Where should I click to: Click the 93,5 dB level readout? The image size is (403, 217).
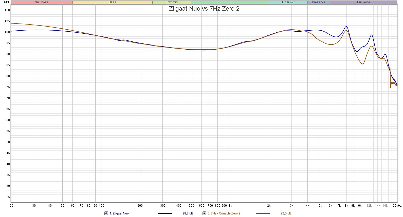click(286, 213)
